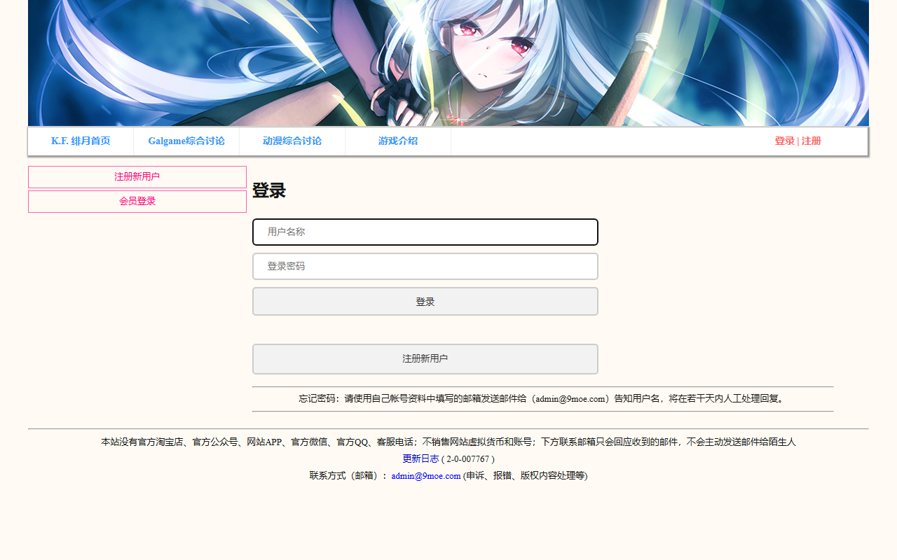
Task: Open 游戏介绍 page
Action: (398, 141)
